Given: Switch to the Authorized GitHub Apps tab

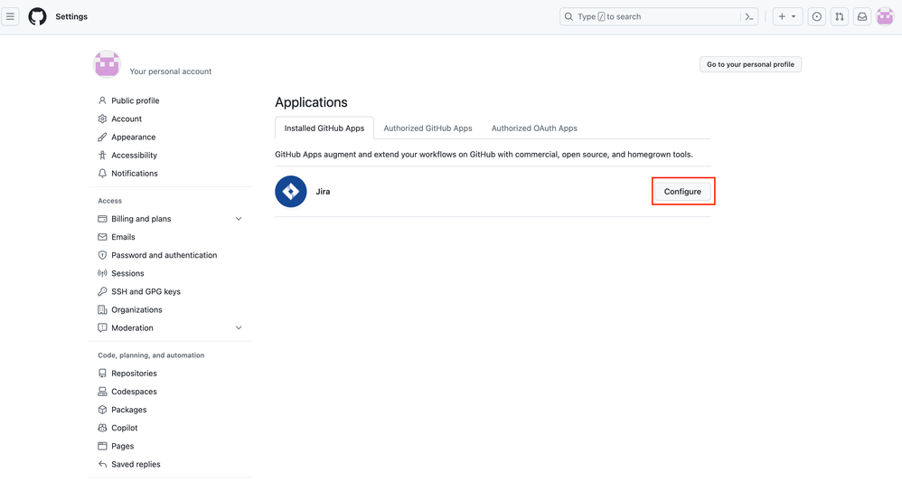Looking at the screenshot, I should 428,128.
